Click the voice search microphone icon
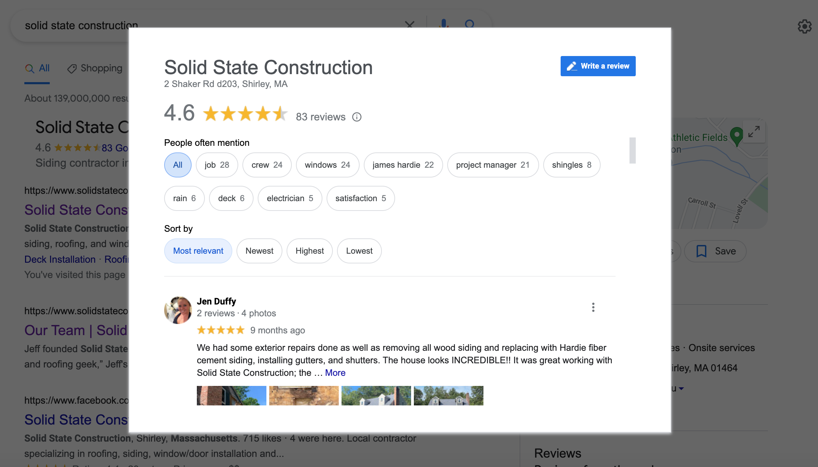 444,24
